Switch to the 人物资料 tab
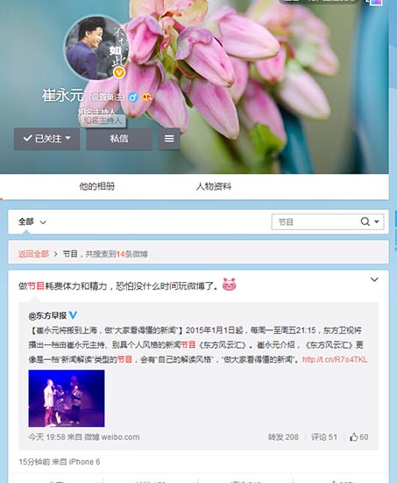 tap(214, 186)
